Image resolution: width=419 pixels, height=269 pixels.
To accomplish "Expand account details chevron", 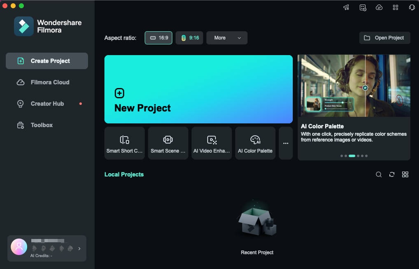I will (79, 248).
